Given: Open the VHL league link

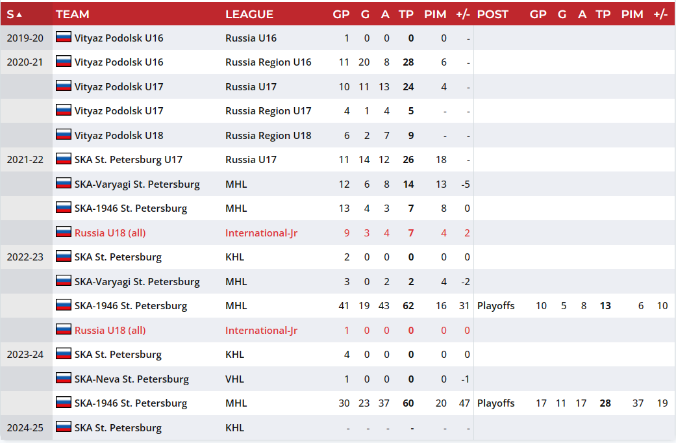Looking at the screenshot, I should pos(234,379).
